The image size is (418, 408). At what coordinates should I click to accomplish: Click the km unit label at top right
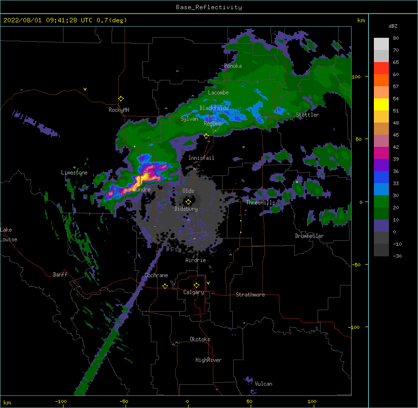361,20
